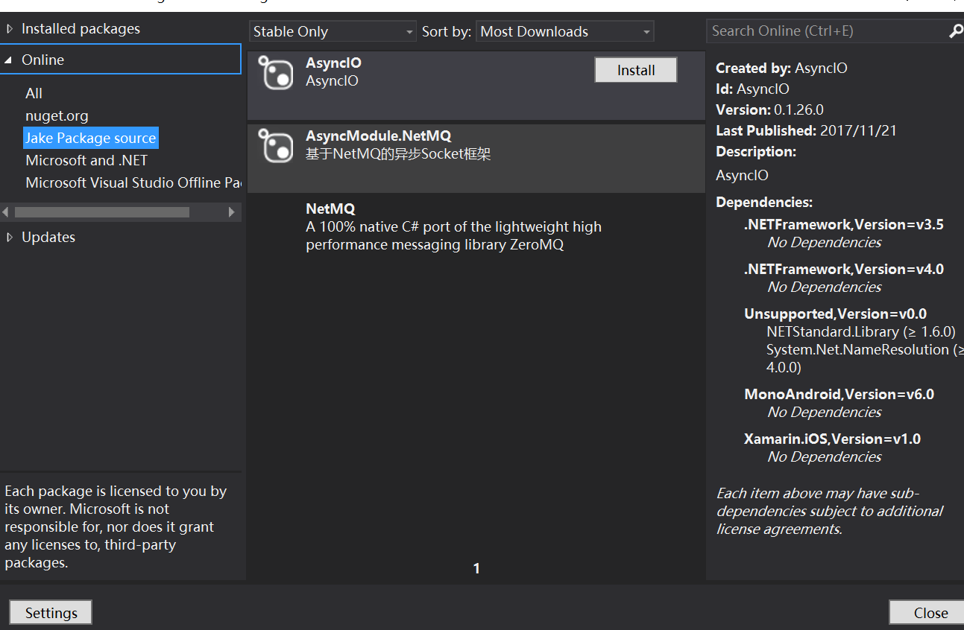Click the search magnifier icon
Viewport: 964px width, 630px height.
(x=956, y=31)
